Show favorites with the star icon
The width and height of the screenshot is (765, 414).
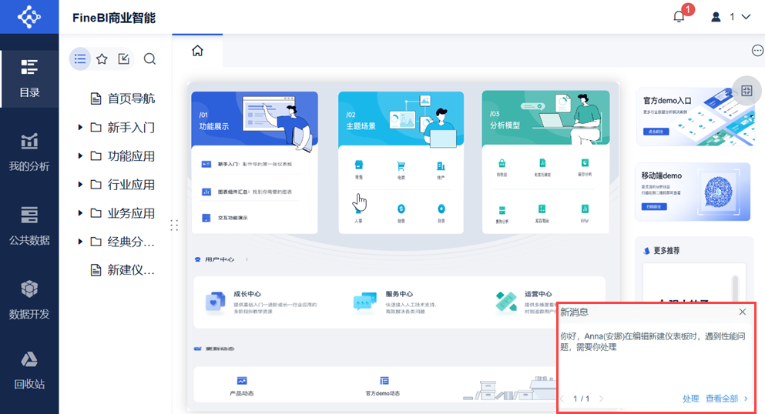click(x=102, y=59)
